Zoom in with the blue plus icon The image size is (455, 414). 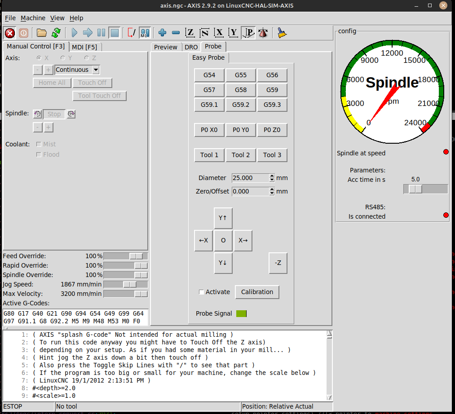tap(163, 33)
